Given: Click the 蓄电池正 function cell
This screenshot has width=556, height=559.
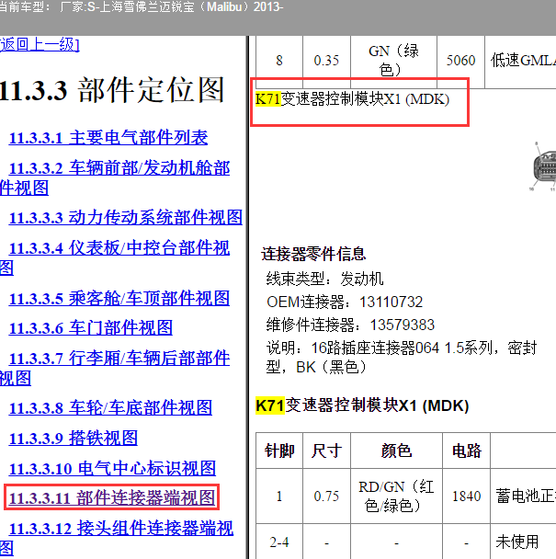Looking at the screenshot, I should (x=523, y=496).
